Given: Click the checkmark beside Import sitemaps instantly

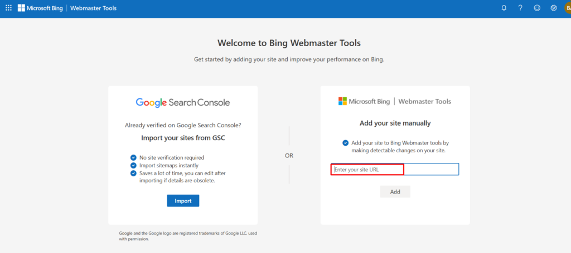Looking at the screenshot, I should tap(133, 166).
